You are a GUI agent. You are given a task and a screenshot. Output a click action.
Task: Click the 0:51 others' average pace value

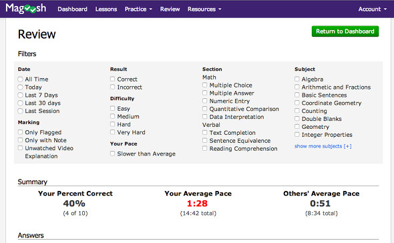pos(320,204)
